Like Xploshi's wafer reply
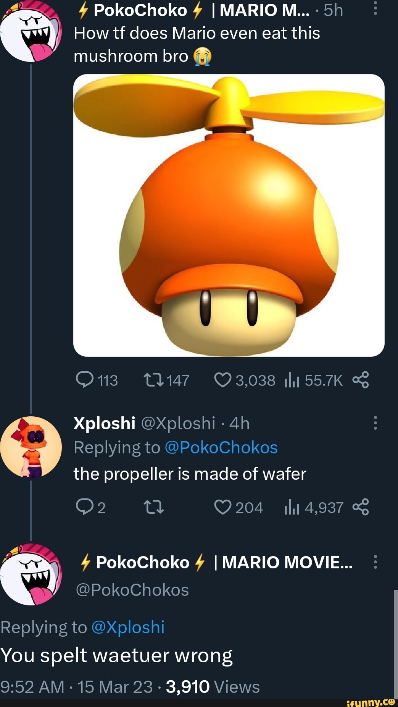 pyautogui.click(x=223, y=507)
